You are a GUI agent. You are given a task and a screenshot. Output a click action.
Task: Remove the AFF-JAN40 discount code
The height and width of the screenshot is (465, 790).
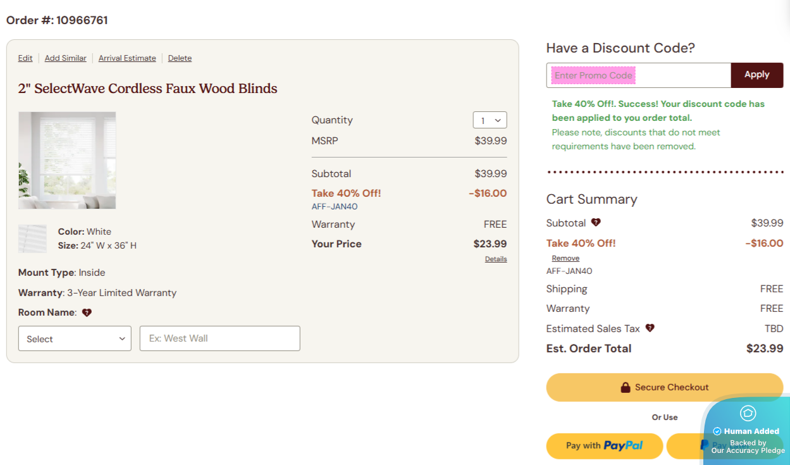pos(565,258)
